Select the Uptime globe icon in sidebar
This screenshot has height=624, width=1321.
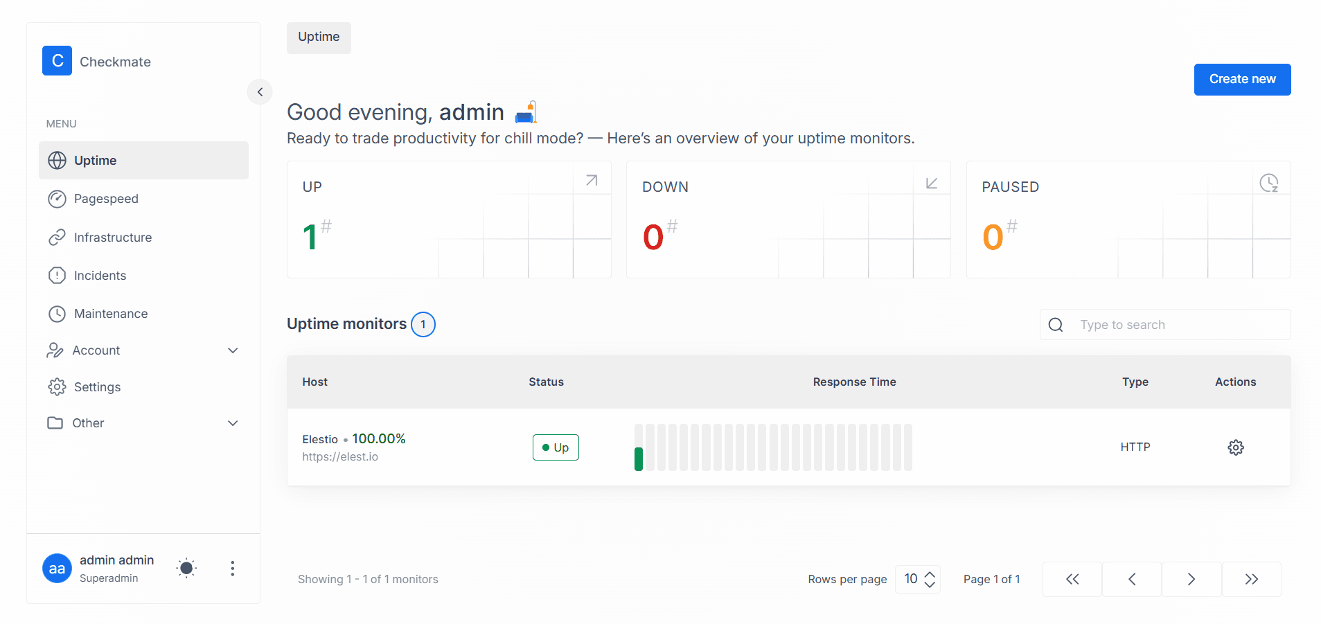(57, 160)
